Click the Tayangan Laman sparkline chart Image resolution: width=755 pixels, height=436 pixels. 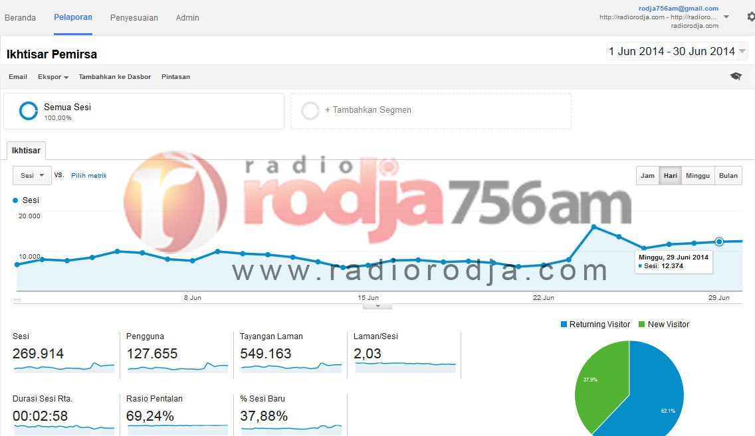291,367
